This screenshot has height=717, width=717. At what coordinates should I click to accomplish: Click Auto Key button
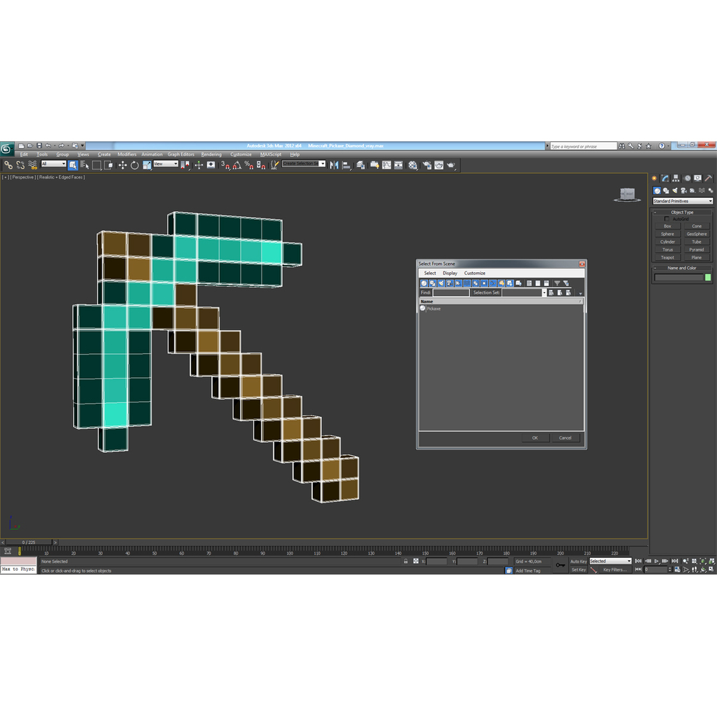pyautogui.click(x=578, y=562)
